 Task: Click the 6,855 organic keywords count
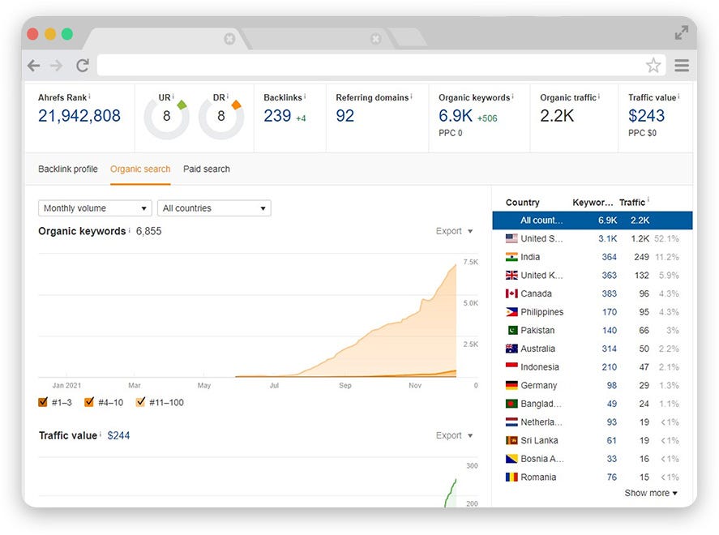(x=148, y=231)
